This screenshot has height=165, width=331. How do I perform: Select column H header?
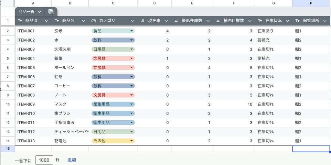(311, 3)
